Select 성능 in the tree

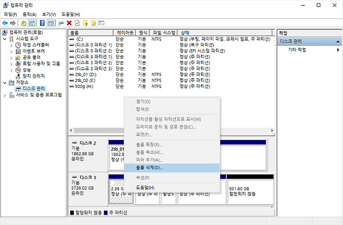tap(27, 70)
